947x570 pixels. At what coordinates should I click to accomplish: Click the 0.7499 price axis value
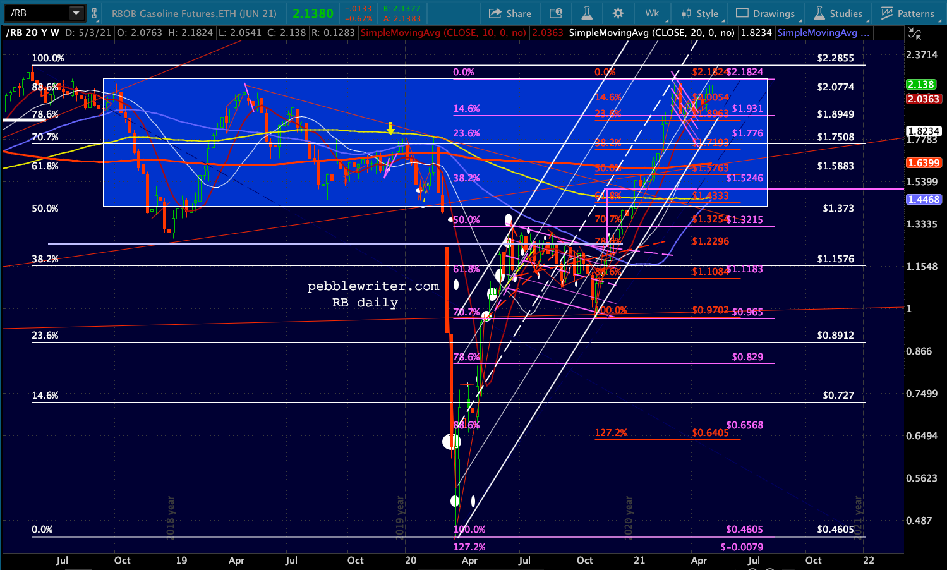(x=922, y=394)
